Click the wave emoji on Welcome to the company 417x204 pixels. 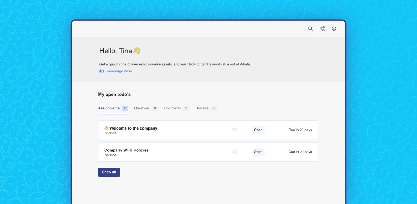[106, 128]
